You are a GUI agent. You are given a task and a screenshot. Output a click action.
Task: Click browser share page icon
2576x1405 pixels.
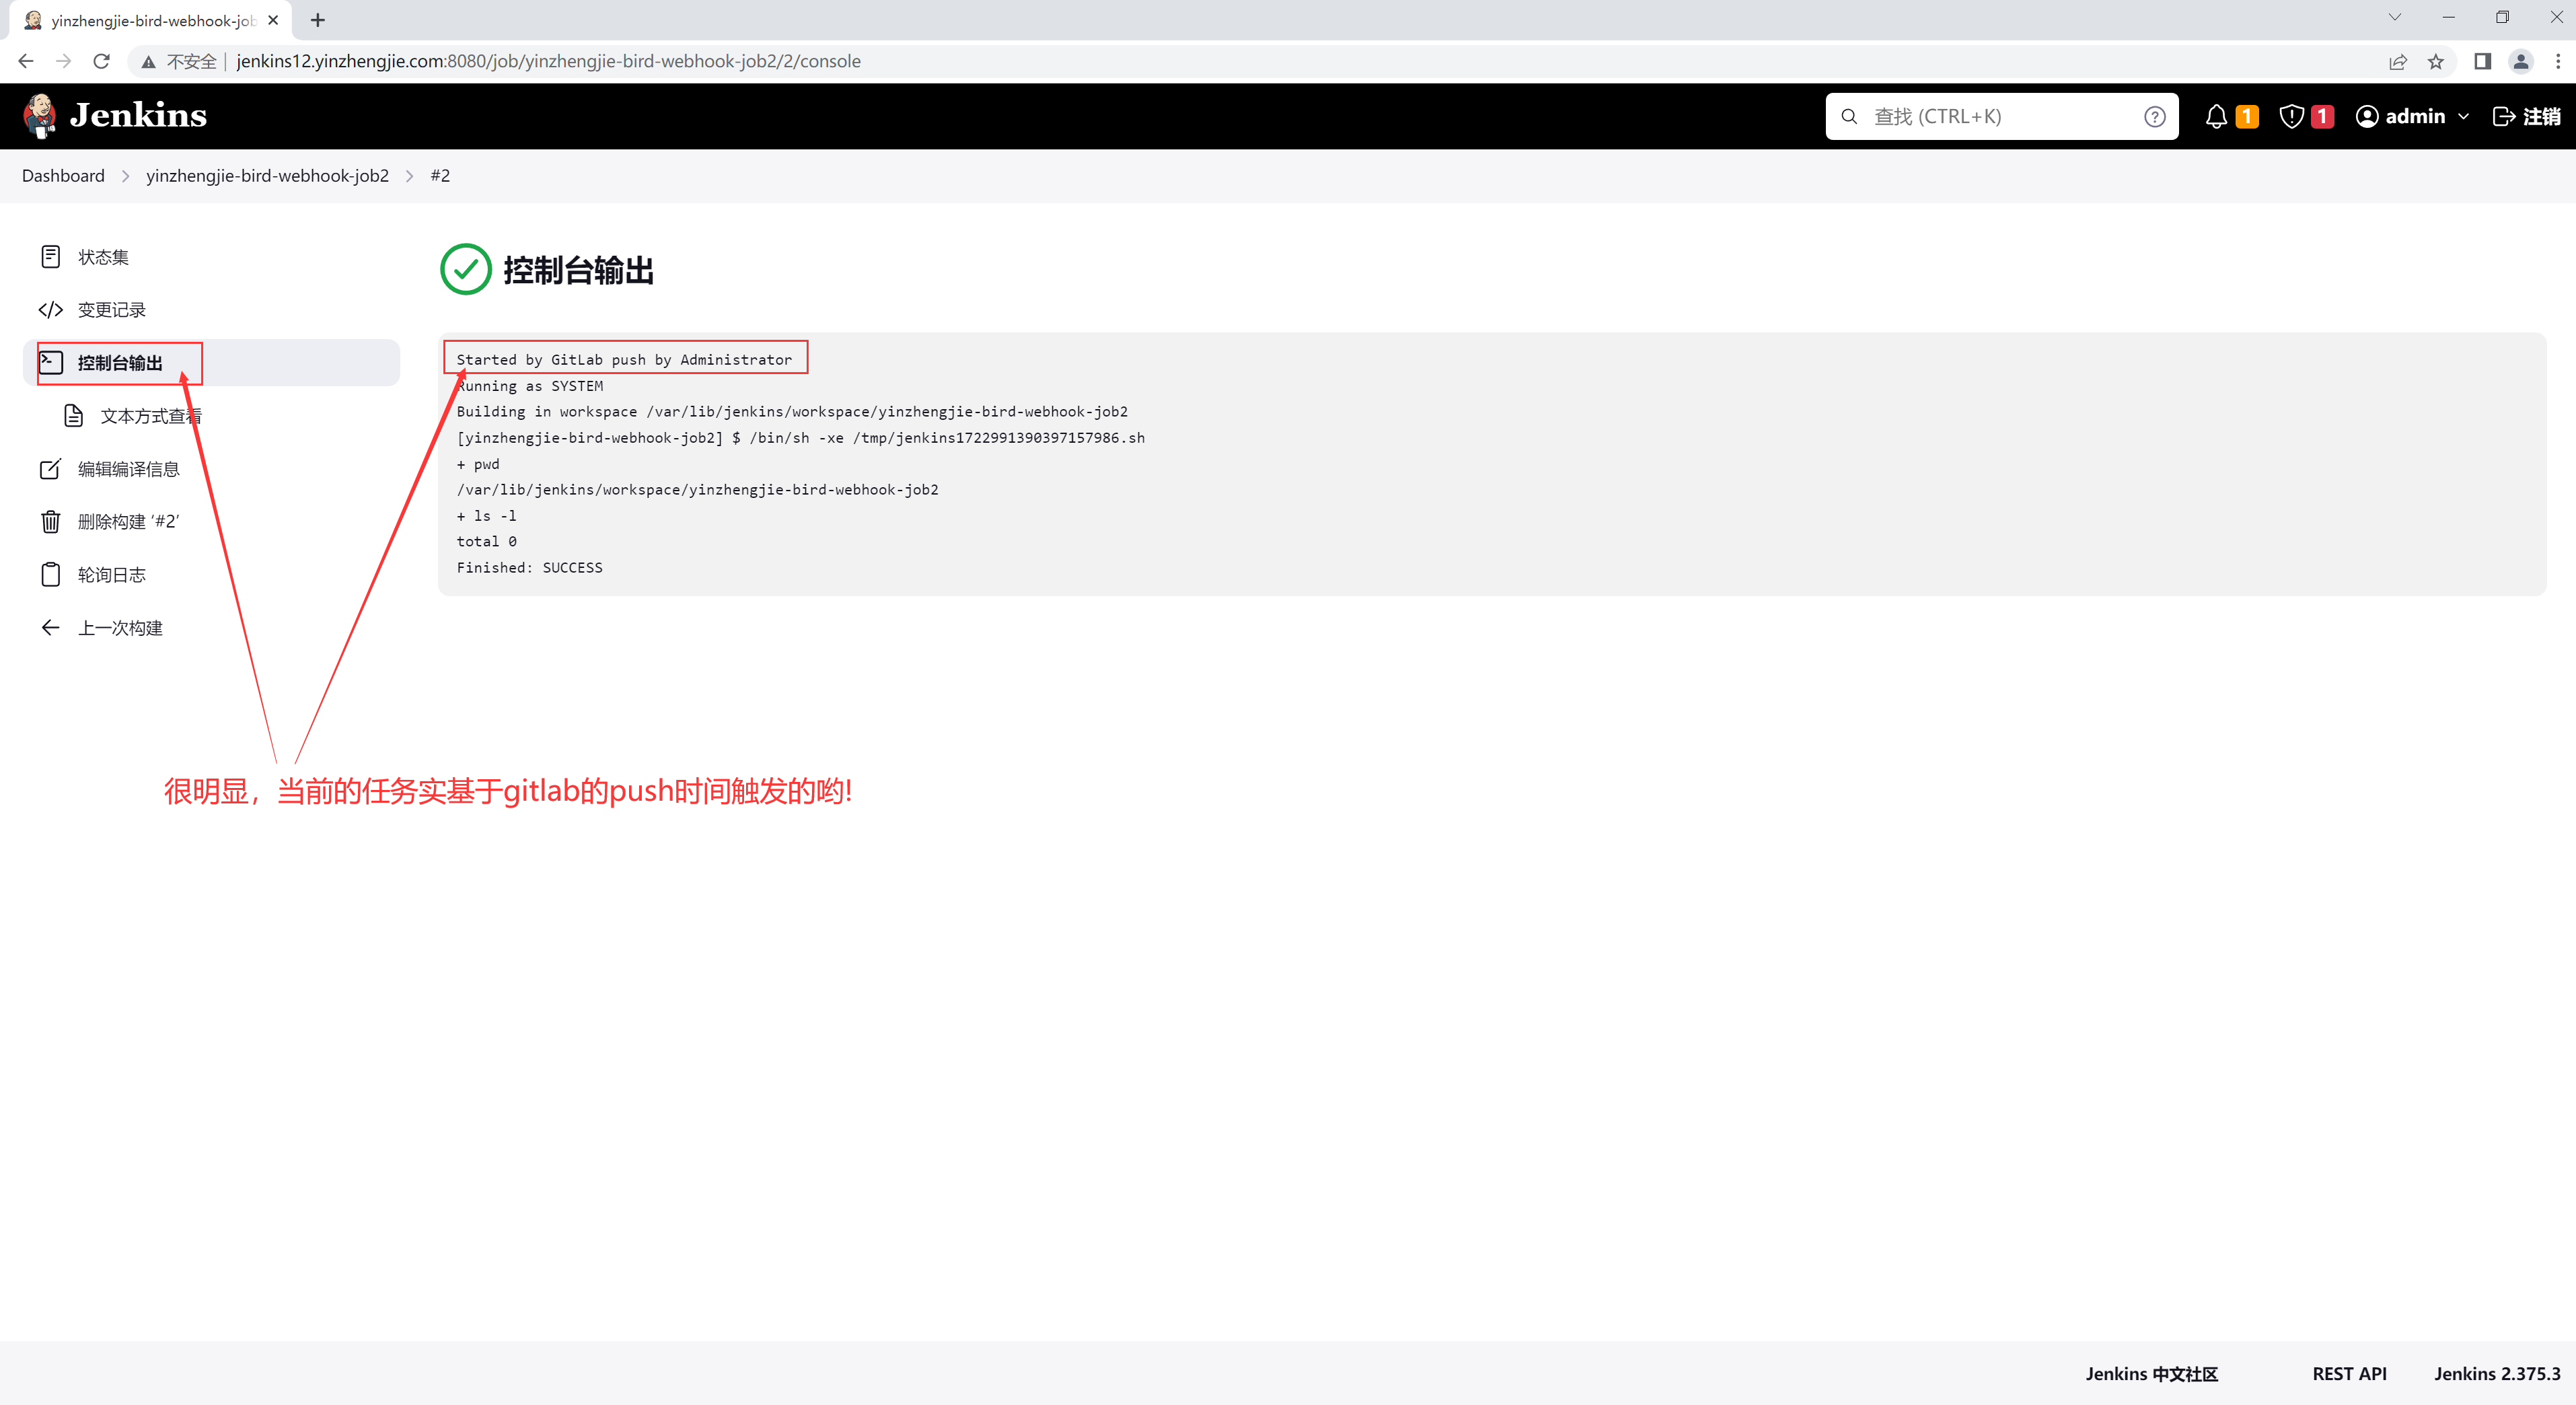(2398, 62)
